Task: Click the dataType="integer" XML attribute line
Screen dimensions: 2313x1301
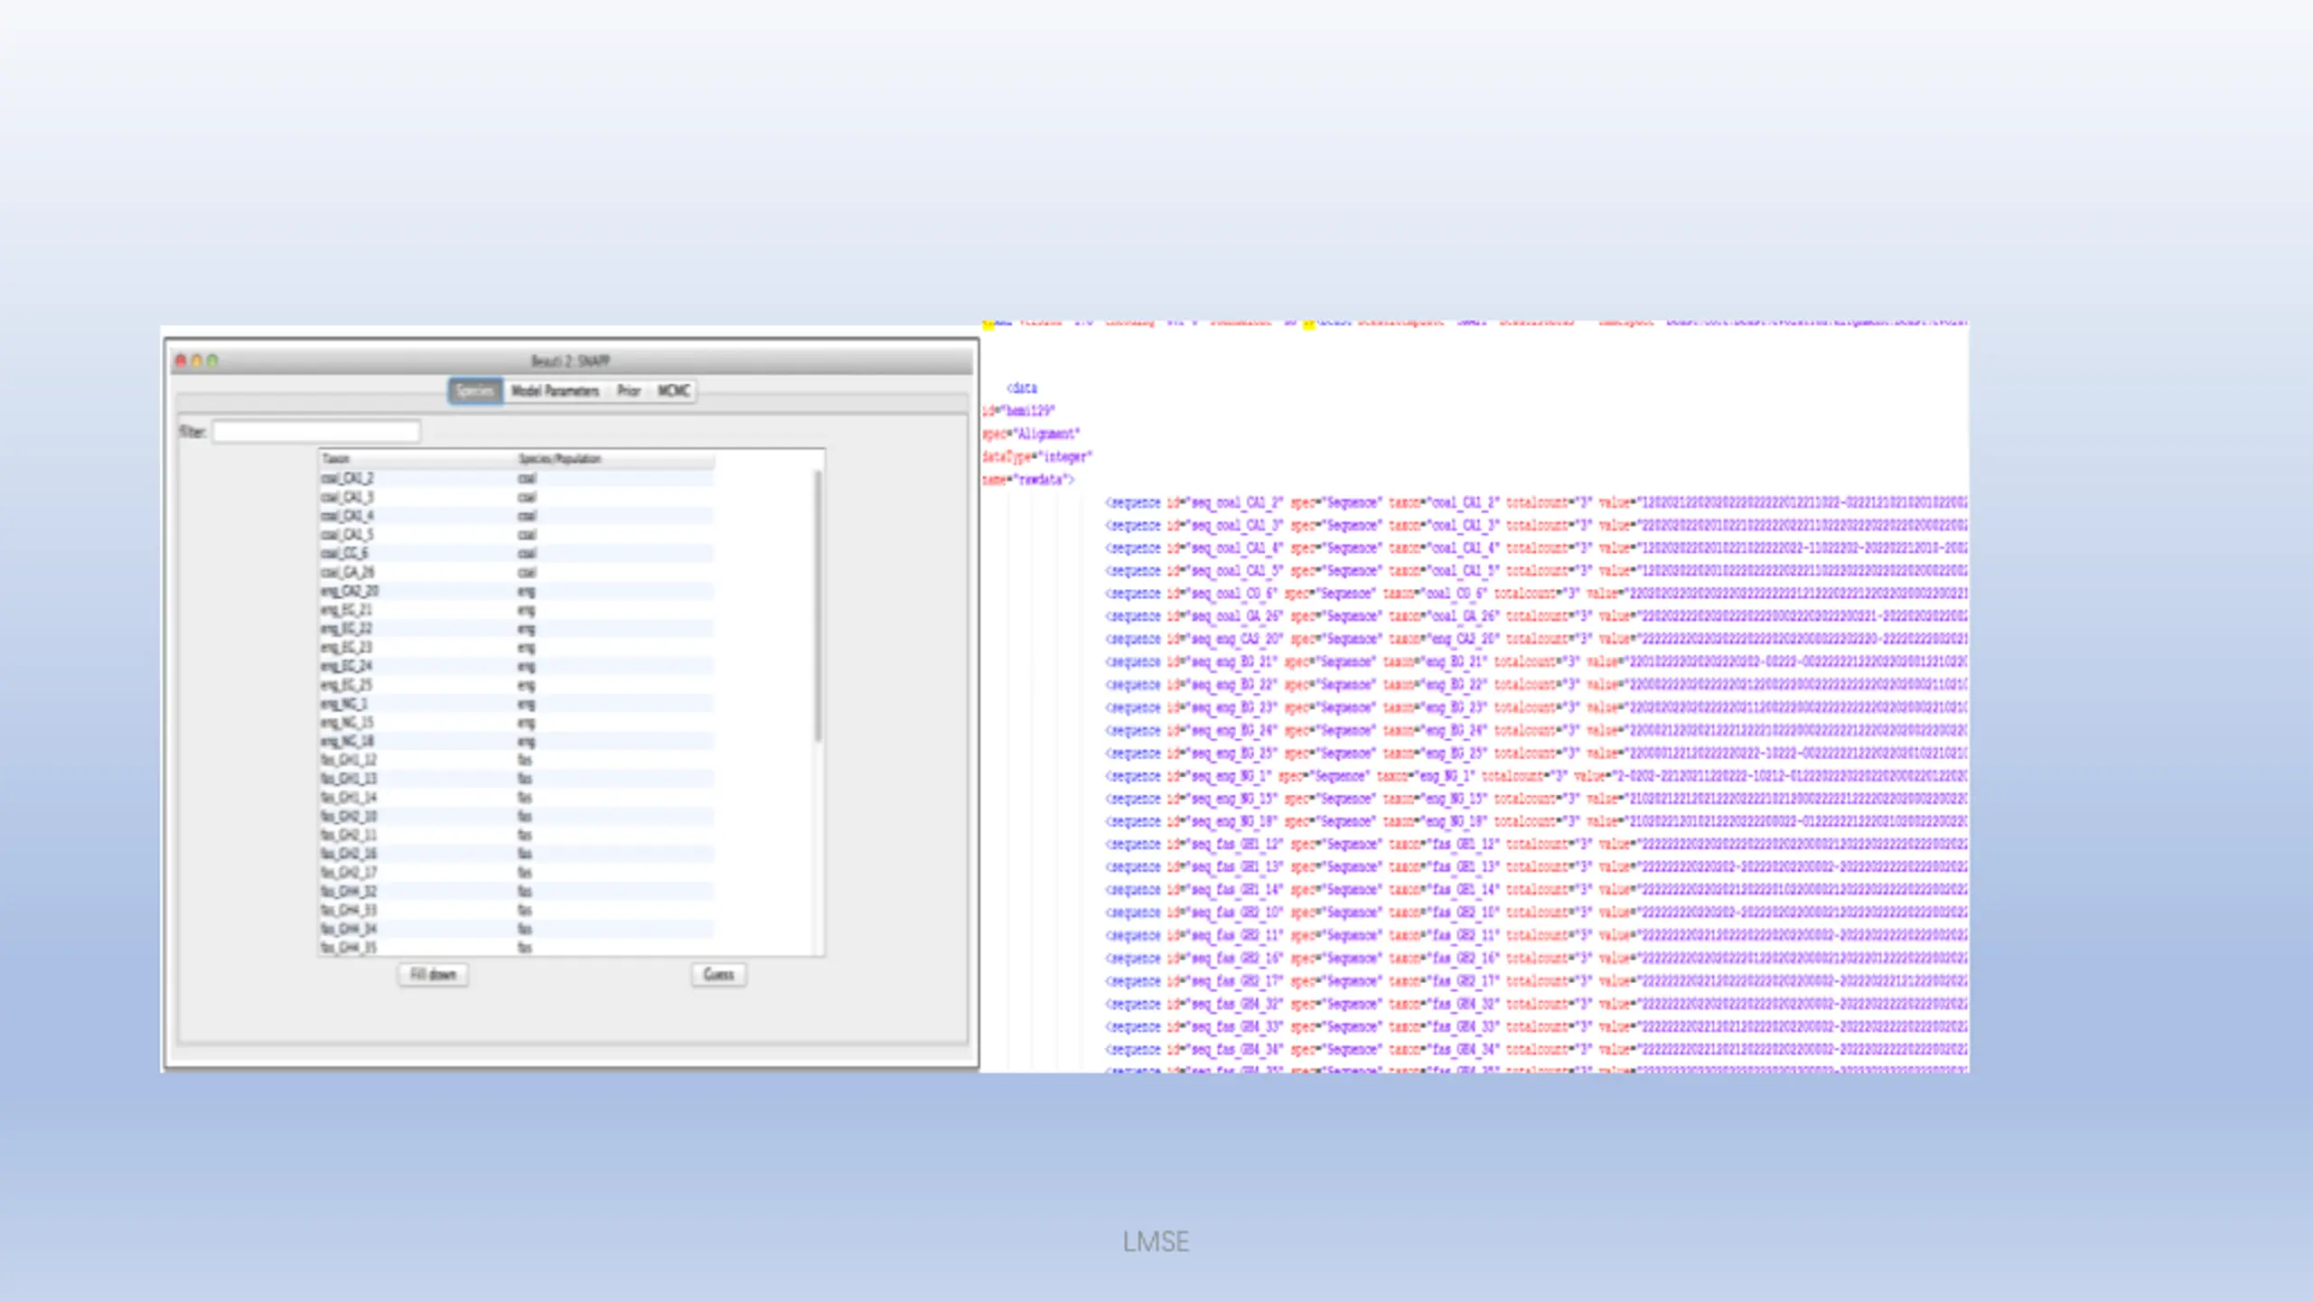Action: click(x=1037, y=456)
